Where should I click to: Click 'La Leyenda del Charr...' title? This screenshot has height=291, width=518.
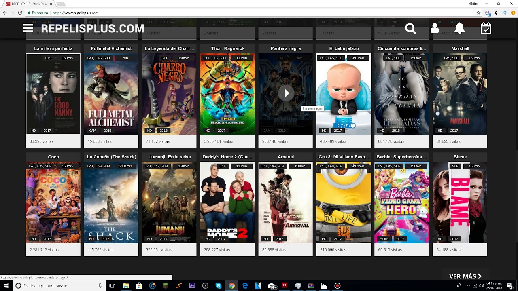pos(169,48)
